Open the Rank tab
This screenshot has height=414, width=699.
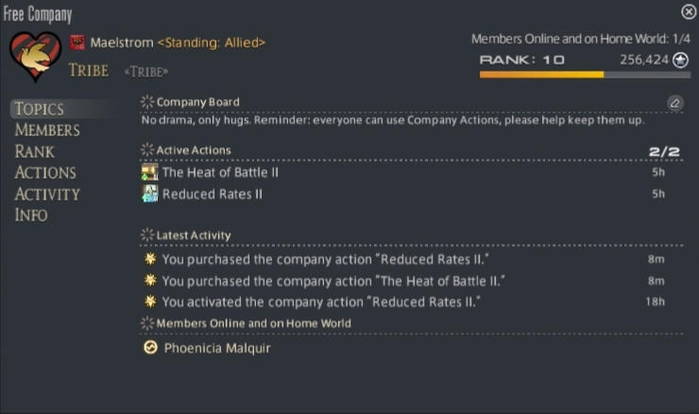point(34,151)
